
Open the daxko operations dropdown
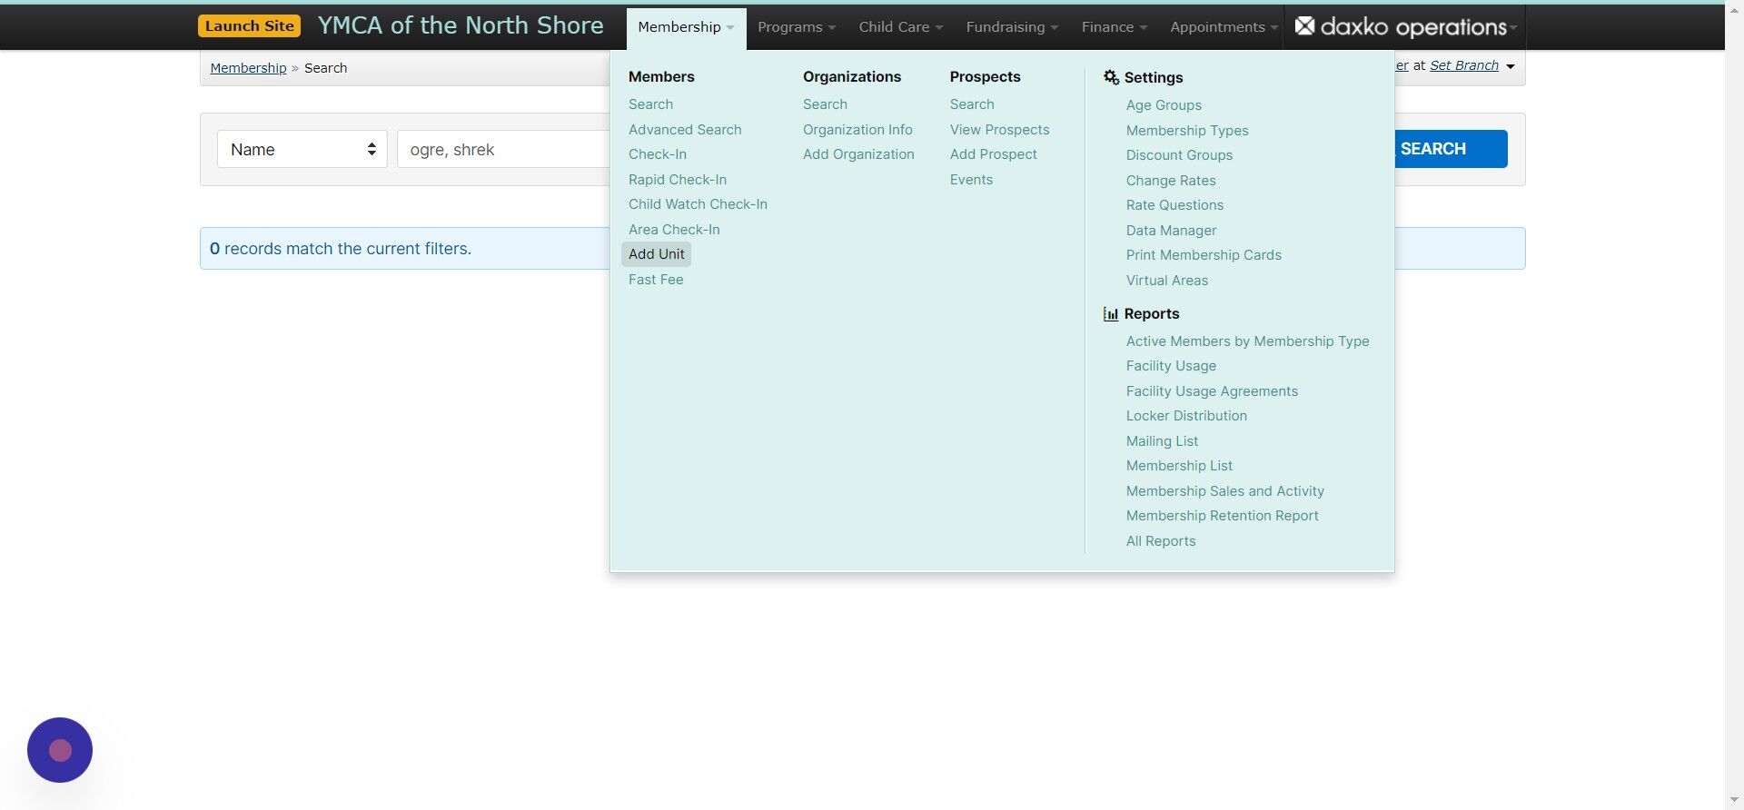pyautogui.click(x=1405, y=27)
